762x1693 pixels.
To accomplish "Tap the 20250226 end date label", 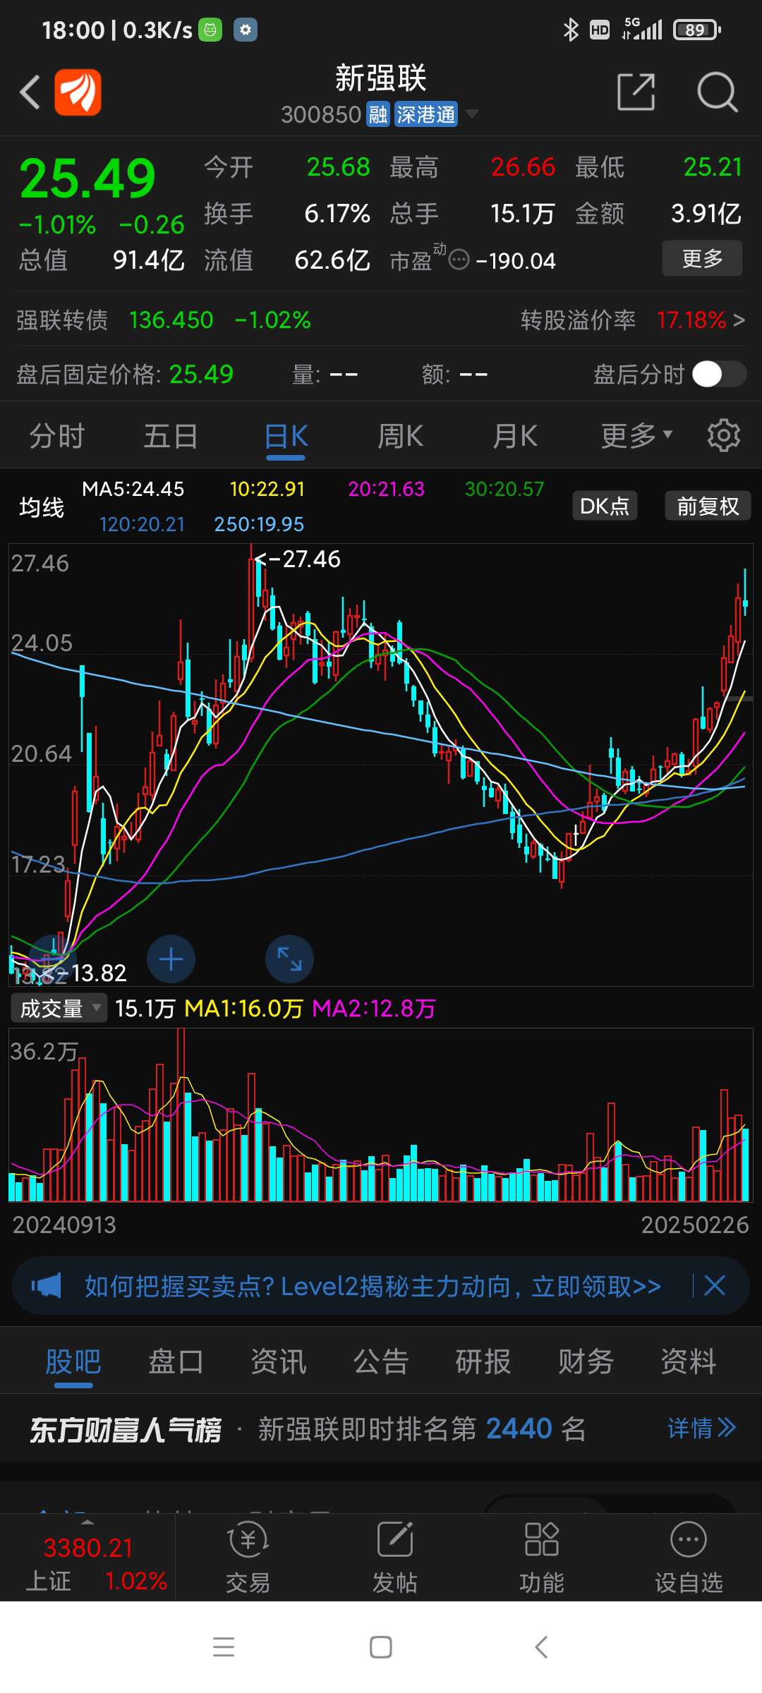I will click(694, 1225).
